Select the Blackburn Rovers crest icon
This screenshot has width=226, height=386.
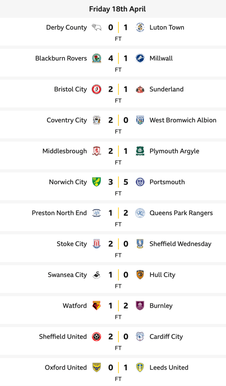[97, 58]
